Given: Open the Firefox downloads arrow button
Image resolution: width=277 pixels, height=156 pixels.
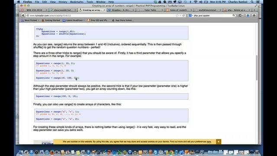Looking at the screenshot, I should click(248, 16).
